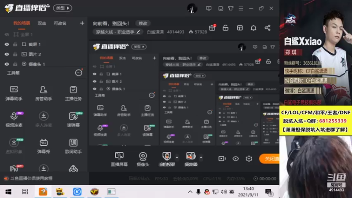Switch to the 可改名 scene tab
The height and width of the screenshot is (198, 352).
click(x=60, y=23)
